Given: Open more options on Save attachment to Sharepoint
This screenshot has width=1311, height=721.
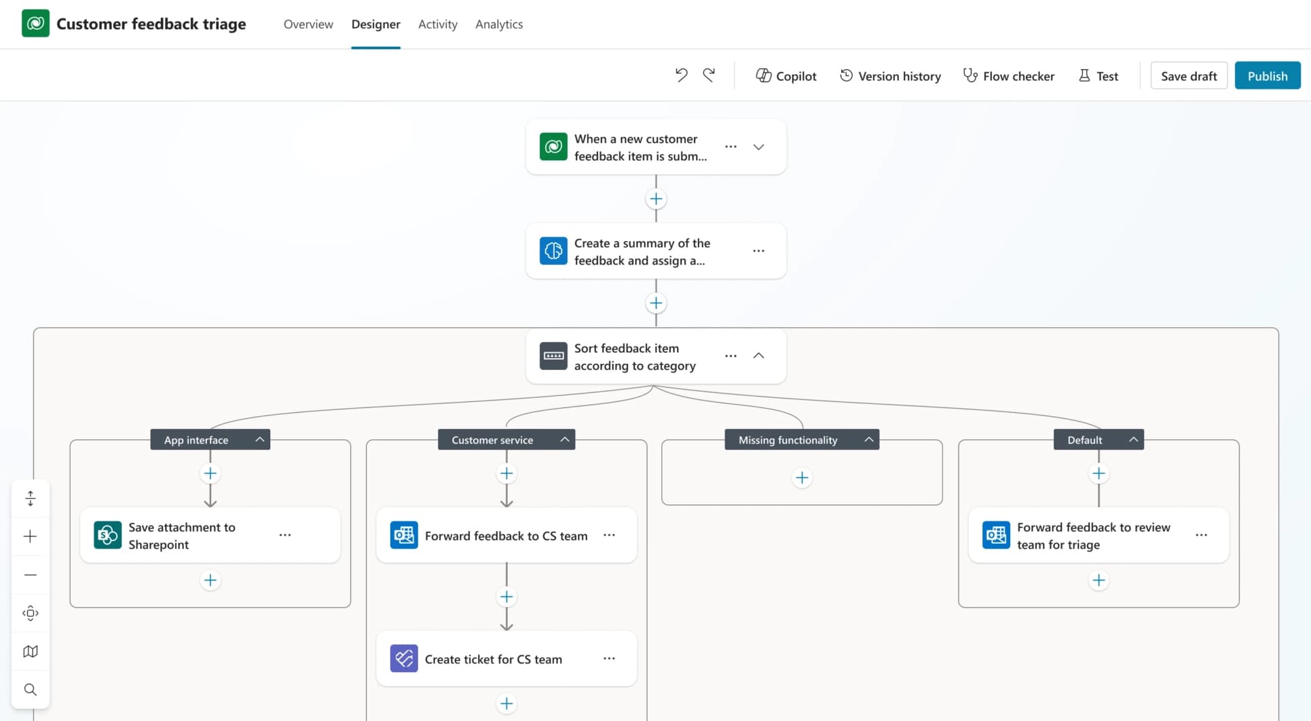Looking at the screenshot, I should tap(285, 536).
